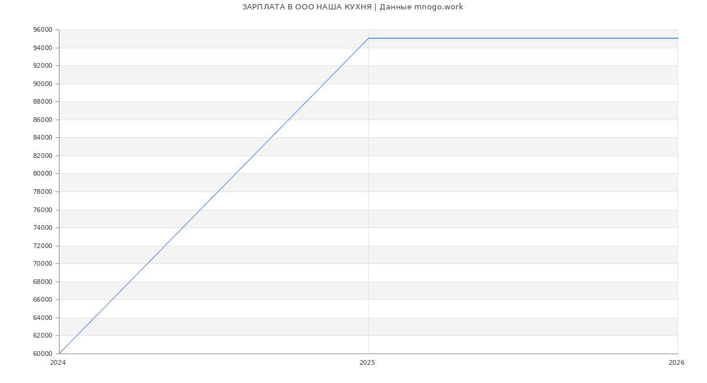The height and width of the screenshot is (383, 707).
Task: Select the 96000 y-axis label
Action: (42, 30)
